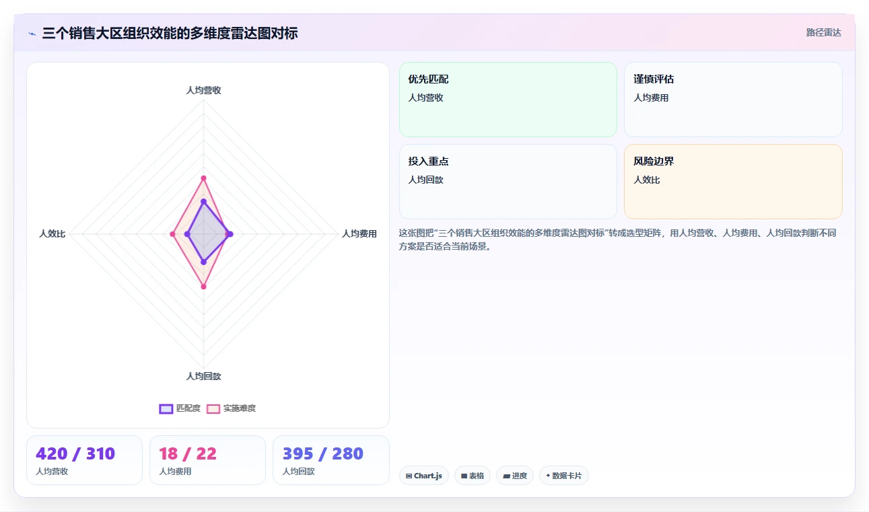The image size is (869, 512).
Task: Click the purple data point on 人均营收 axis
Action: click(x=203, y=202)
